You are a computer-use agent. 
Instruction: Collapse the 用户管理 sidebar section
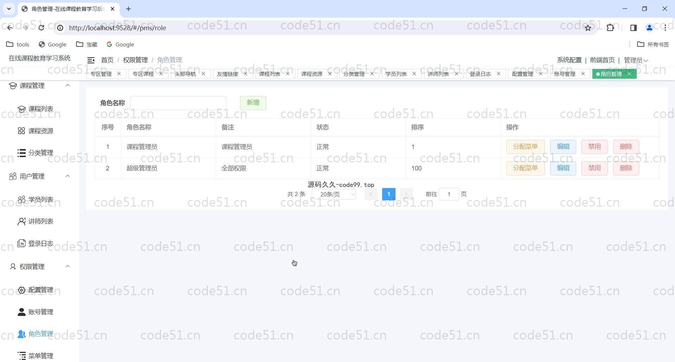67,176
